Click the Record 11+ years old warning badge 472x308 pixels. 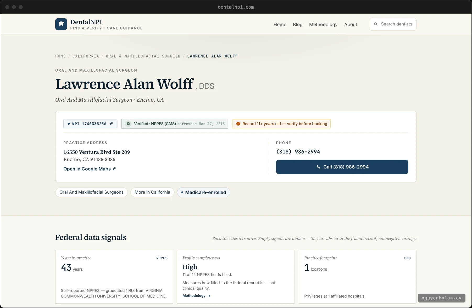click(x=281, y=124)
